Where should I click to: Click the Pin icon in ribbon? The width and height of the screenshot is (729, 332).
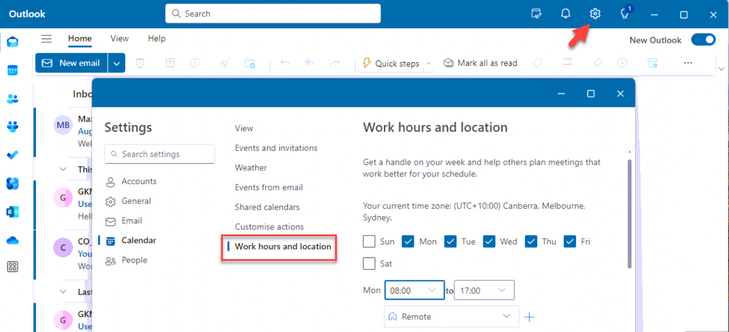(x=597, y=63)
